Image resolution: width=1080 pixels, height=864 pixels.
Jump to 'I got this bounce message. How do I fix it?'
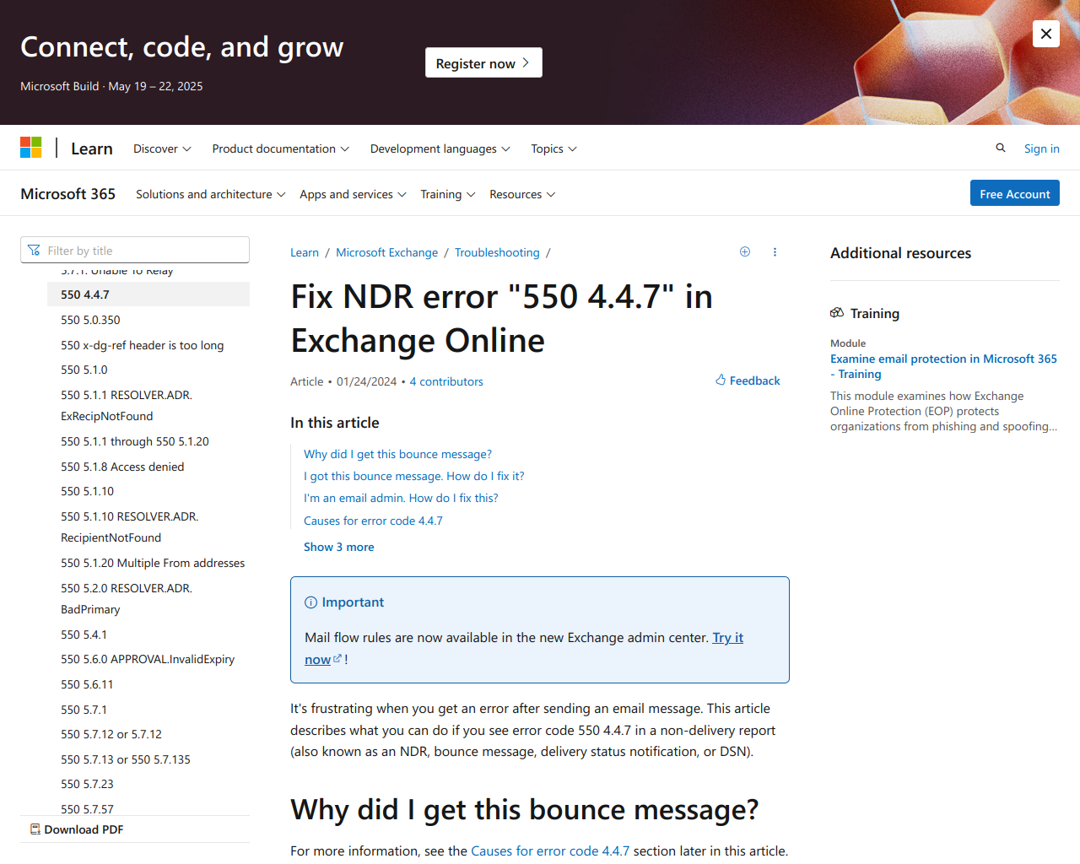click(413, 476)
